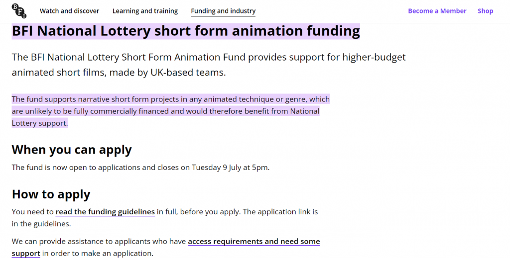Open the Watch and discover menu
The image size is (510, 258).
click(x=69, y=11)
